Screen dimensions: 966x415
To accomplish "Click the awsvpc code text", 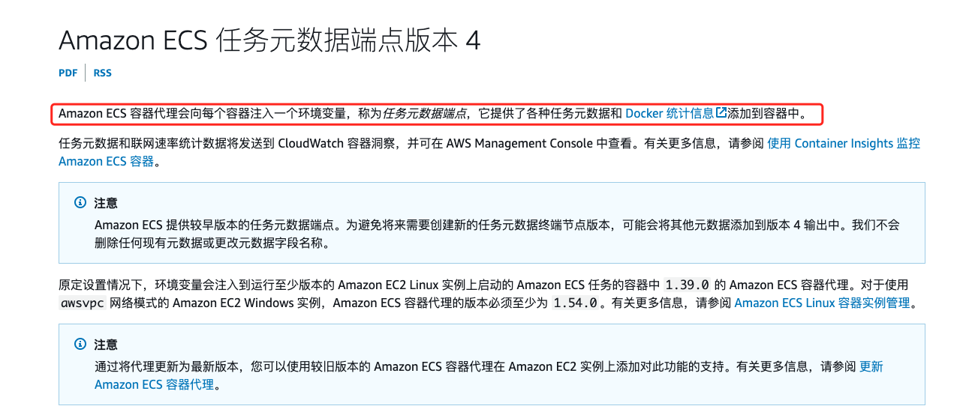I will tap(83, 303).
